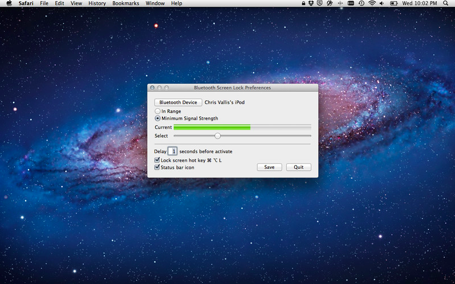Click the Select signal strength slider knob
This screenshot has width=455, height=284.
pos(218,135)
